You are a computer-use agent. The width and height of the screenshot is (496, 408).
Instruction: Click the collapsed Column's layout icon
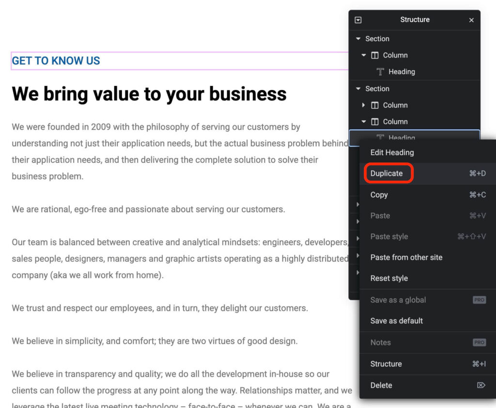tap(375, 105)
